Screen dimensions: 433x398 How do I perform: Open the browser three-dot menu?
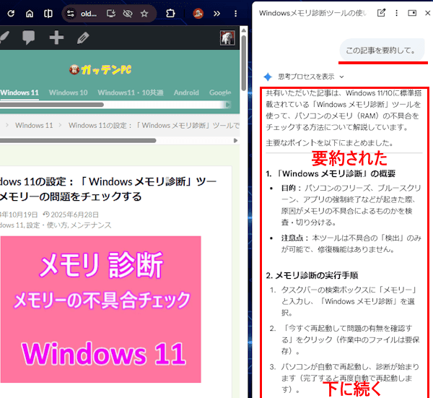[235, 14]
